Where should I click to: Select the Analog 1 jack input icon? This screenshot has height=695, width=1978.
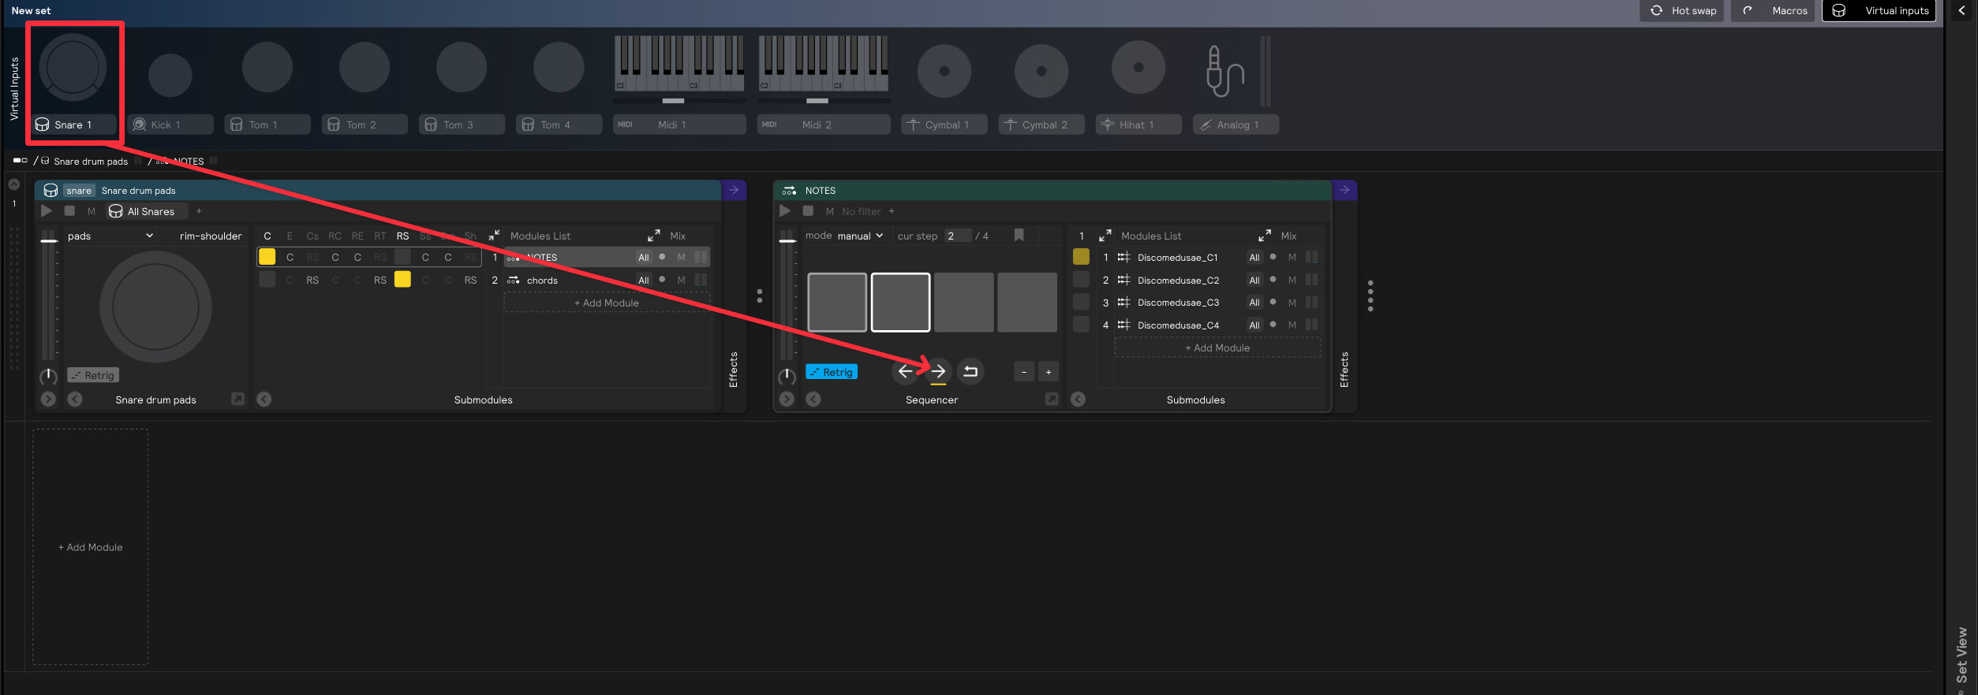tap(1224, 71)
